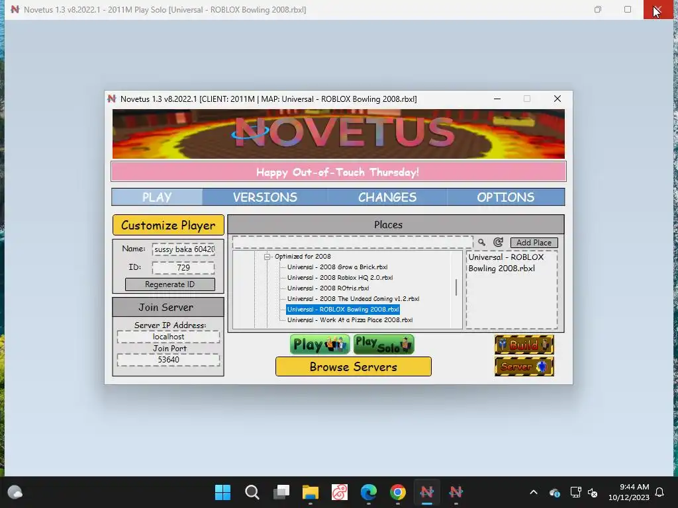Open taskbar Search

point(252,492)
